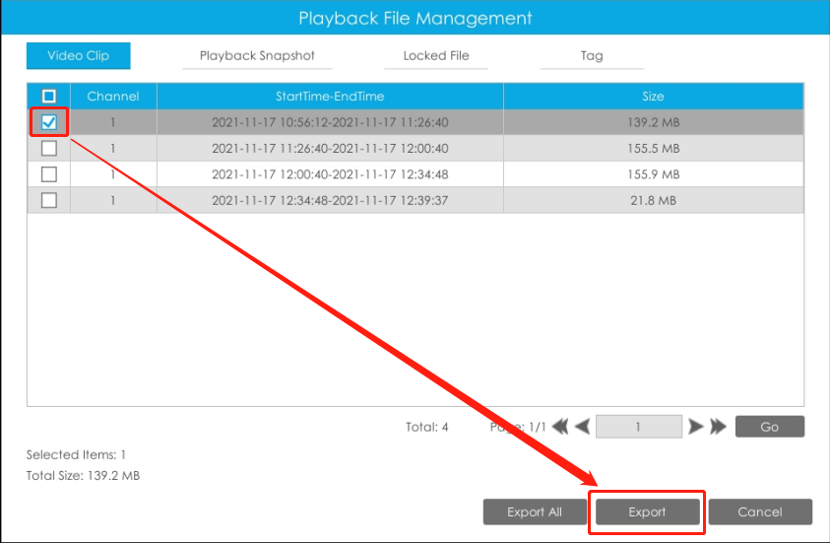Jump to the last page arrow icon
The width and height of the screenshot is (830, 543).
(719, 427)
